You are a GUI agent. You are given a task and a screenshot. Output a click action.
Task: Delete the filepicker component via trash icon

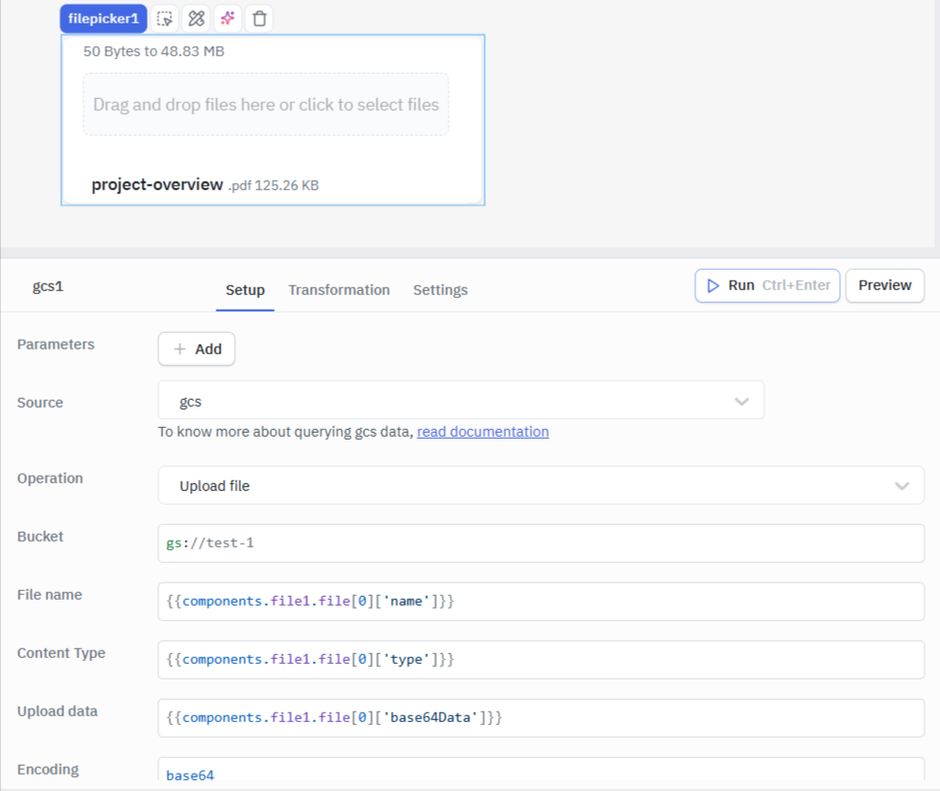click(258, 17)
